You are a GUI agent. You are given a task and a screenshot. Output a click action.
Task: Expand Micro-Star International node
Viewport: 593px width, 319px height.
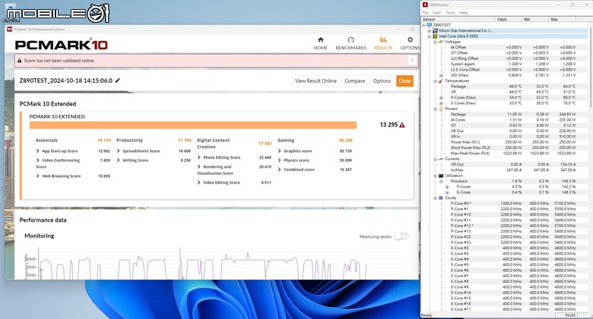pyautogui.click(x=430, y=30)
